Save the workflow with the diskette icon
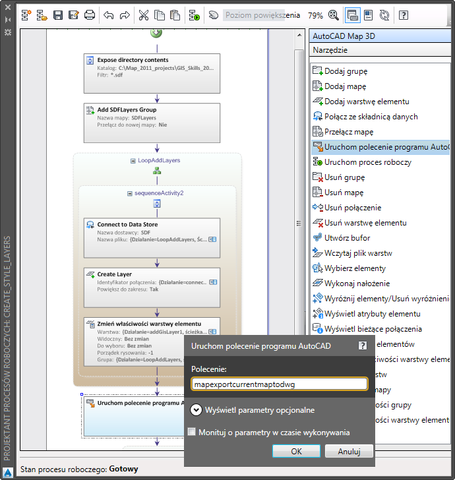This screenshot has height=480, width=455. point(58,15)
